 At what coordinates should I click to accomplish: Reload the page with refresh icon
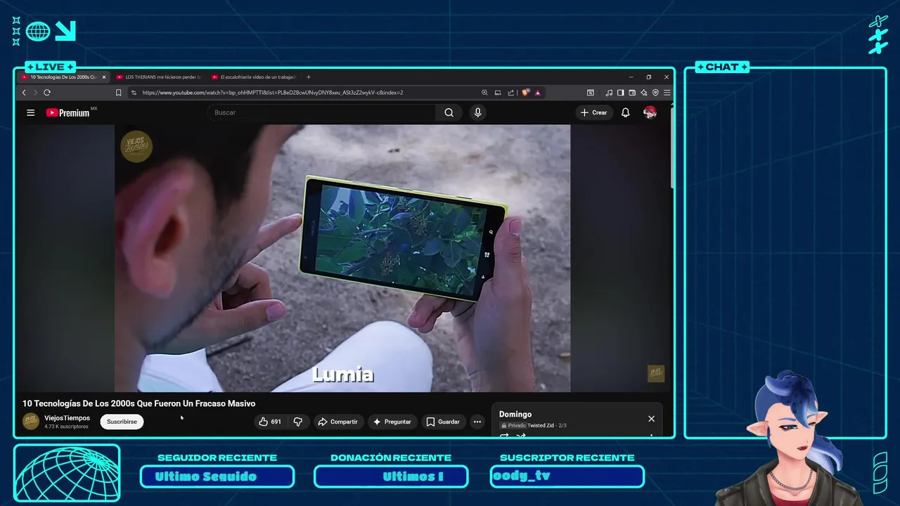pyautogui.click(x=47, y=93)
